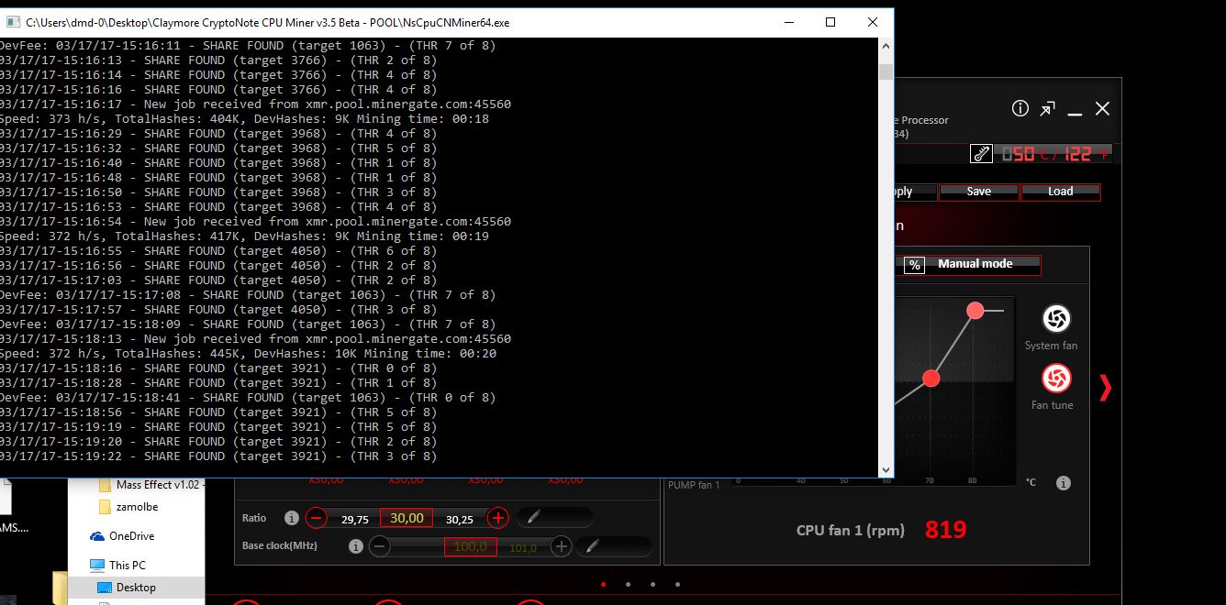Click the upper red point on fan curve

pyautogui.click(x=975, y=311)
